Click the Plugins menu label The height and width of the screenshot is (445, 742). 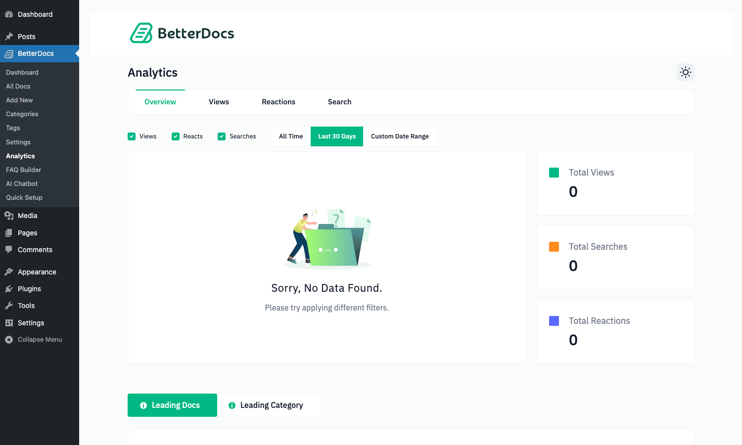30,289
